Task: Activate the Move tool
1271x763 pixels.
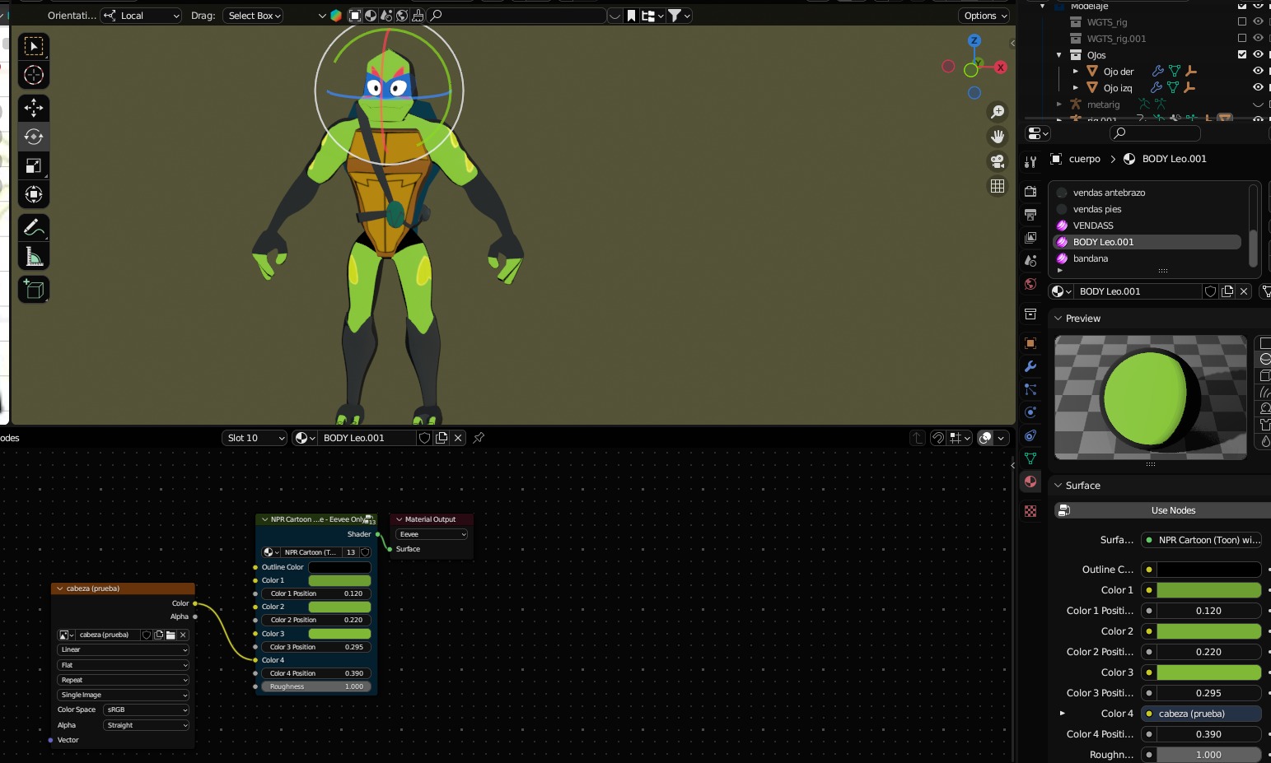Action: [x=34, y=108]
